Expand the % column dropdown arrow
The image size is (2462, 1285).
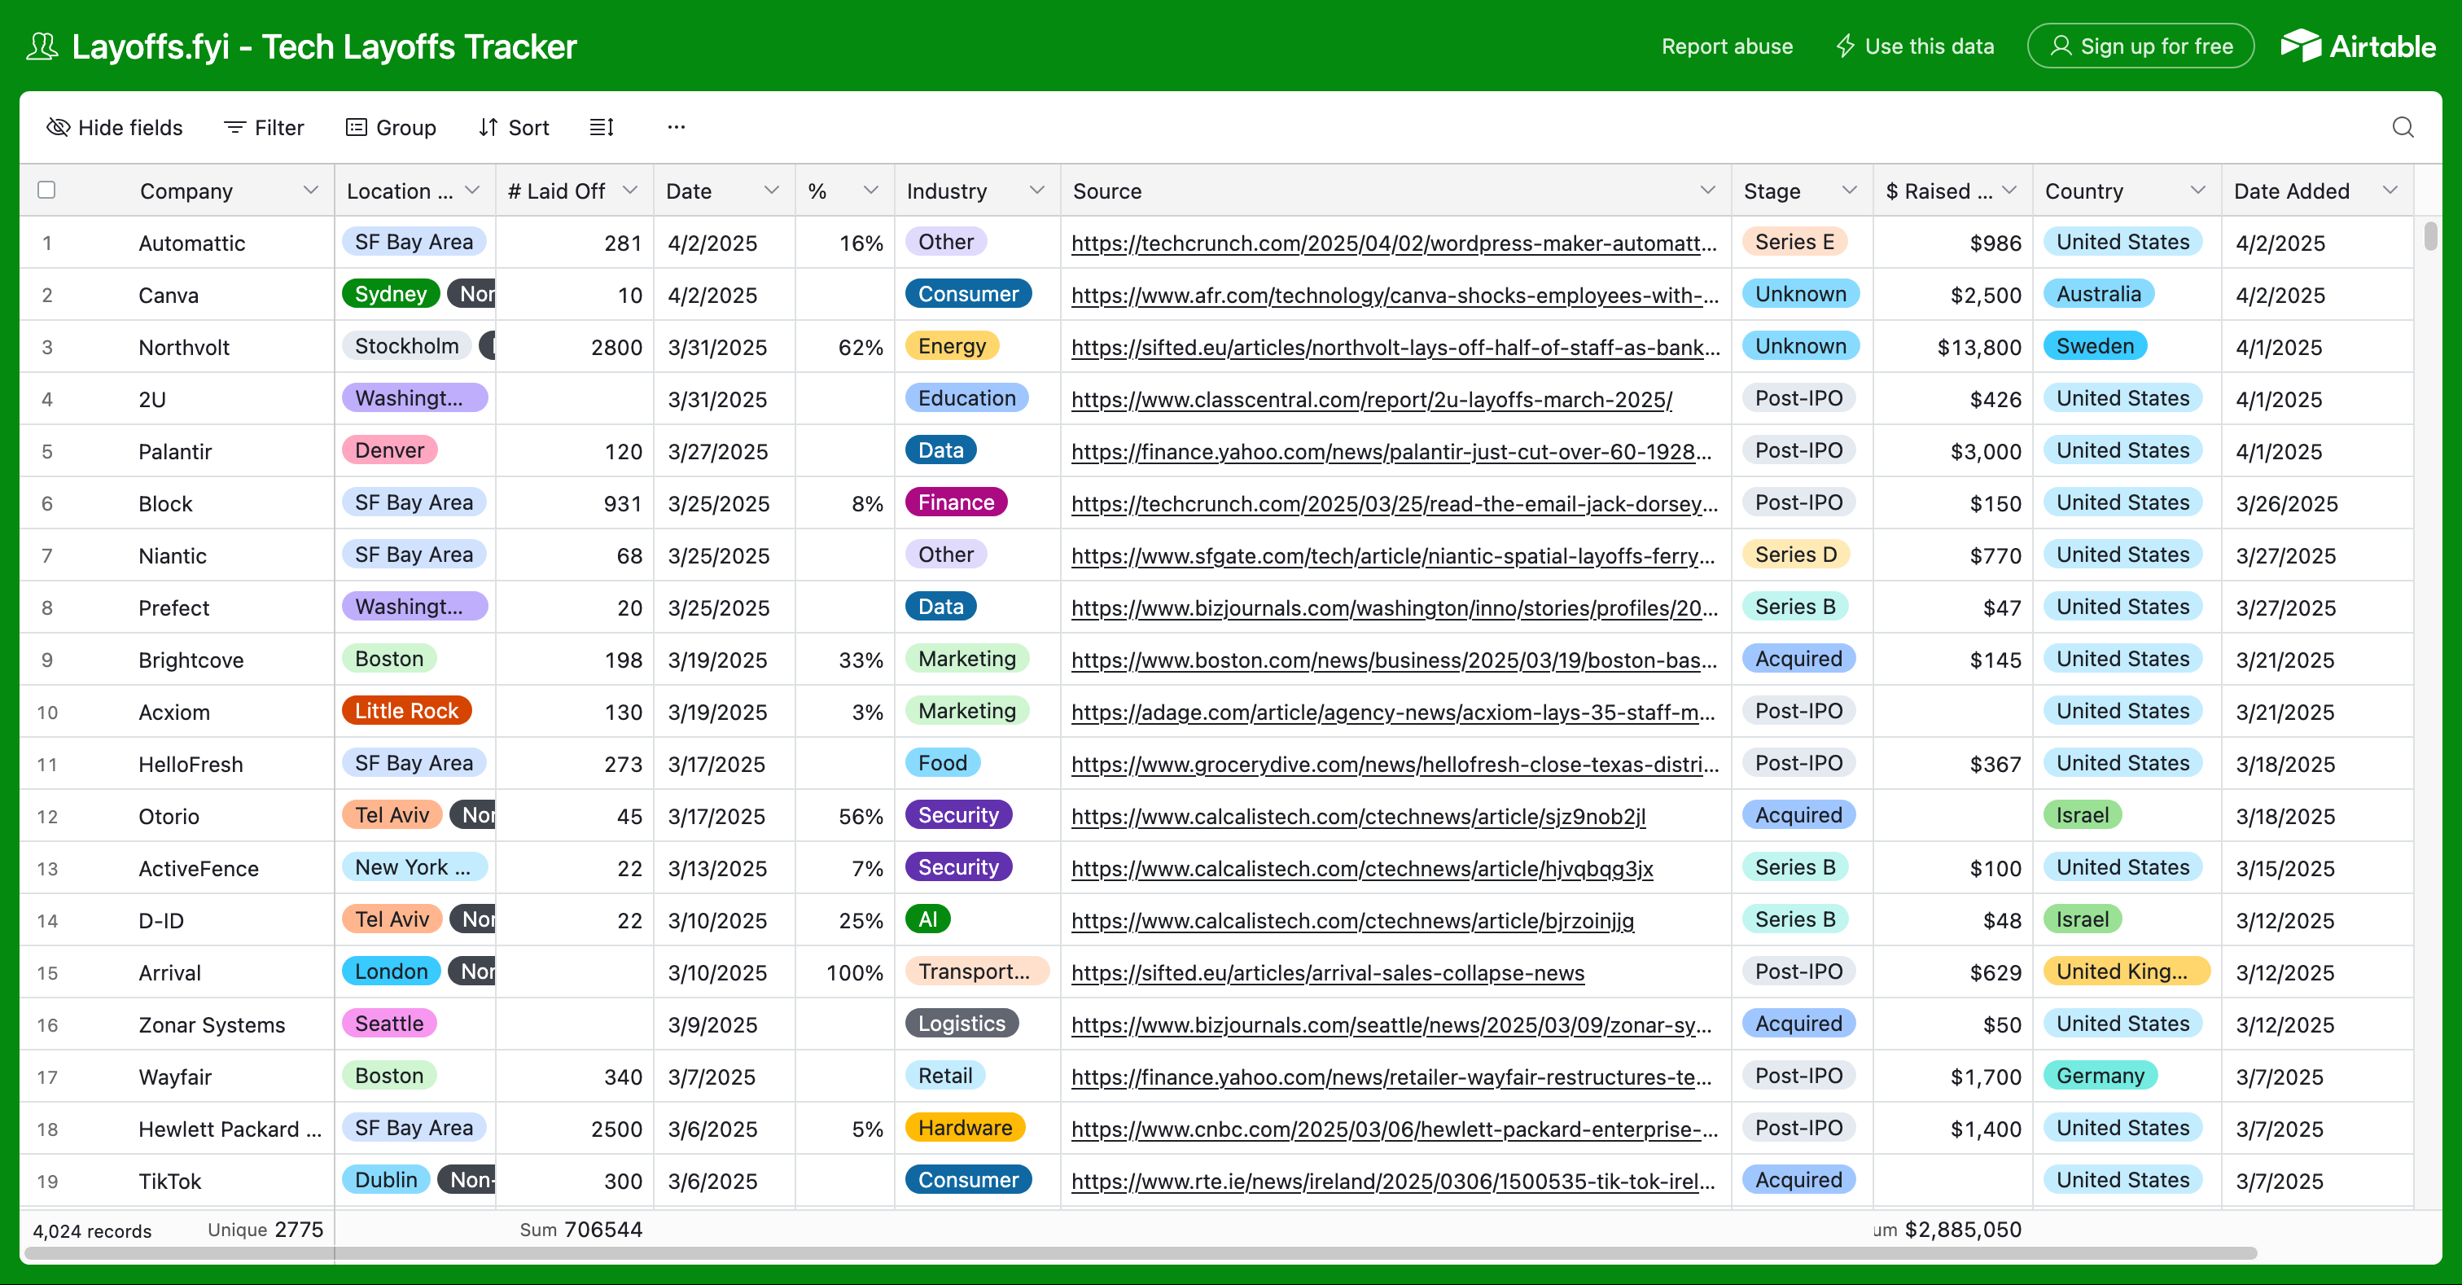point(870,191)
